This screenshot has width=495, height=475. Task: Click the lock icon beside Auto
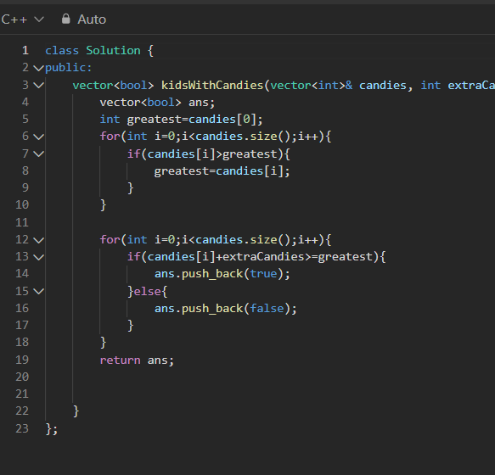point(65,19)
